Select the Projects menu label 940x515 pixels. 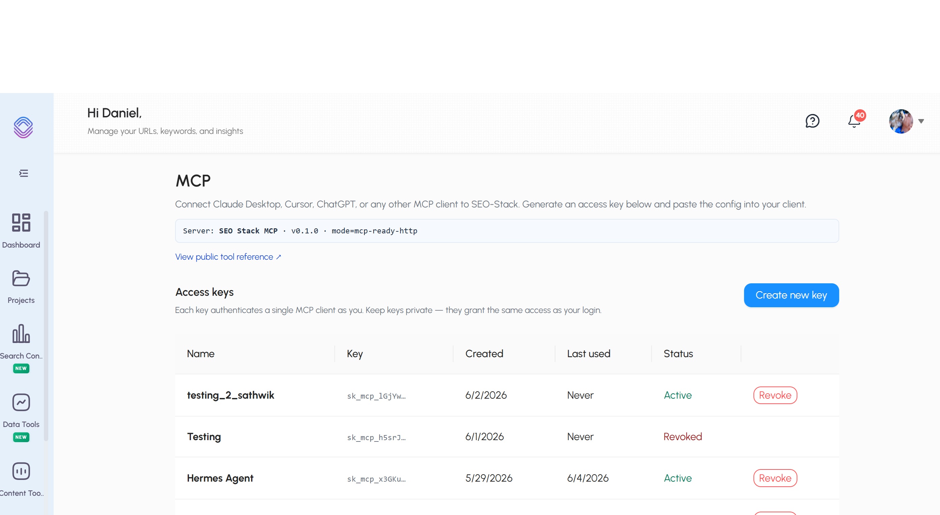tap(21, 300)
